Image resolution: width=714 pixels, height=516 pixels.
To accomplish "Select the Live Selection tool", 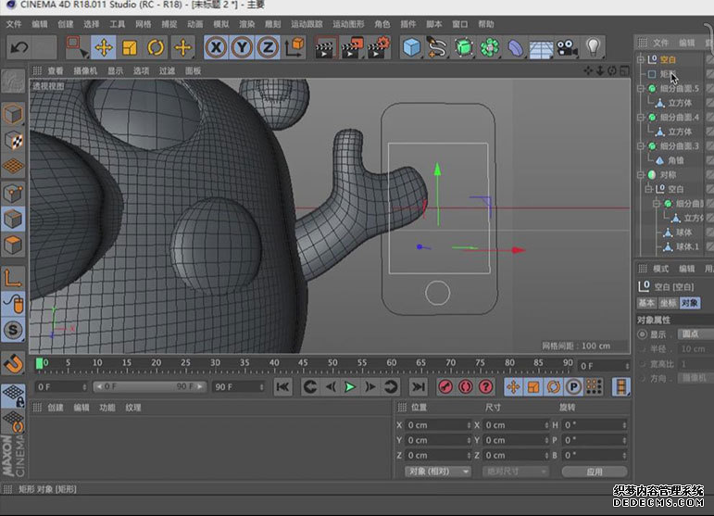I will click(x=77, y=47).
